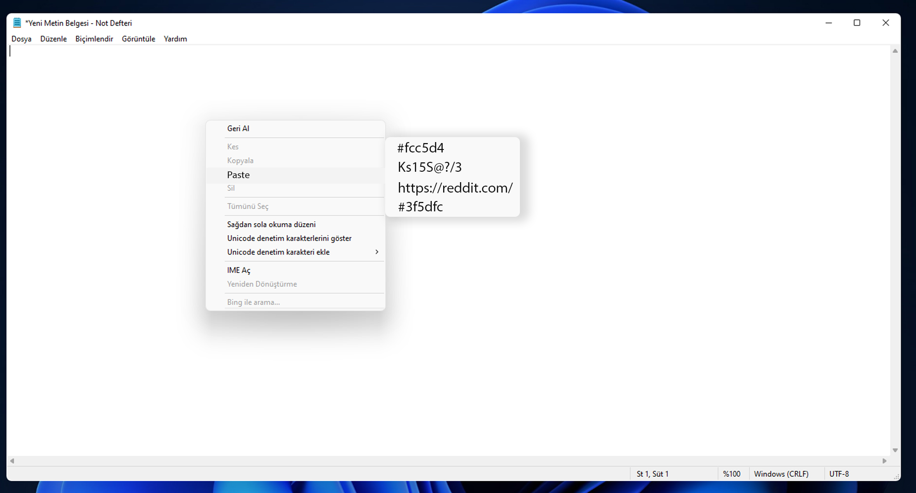The width and height of the screenshot is (916, 493).
Task: Pick clipboard entry https://reddit.com/
Action: [455, 188]
